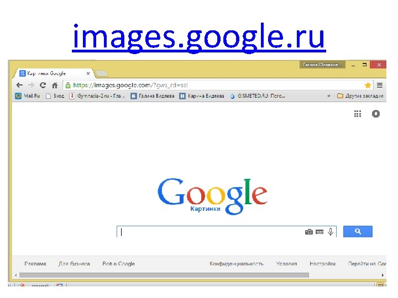Follow the images.google.ru heading link
Screen dimensions: 398x298
(x=199, y=38)
